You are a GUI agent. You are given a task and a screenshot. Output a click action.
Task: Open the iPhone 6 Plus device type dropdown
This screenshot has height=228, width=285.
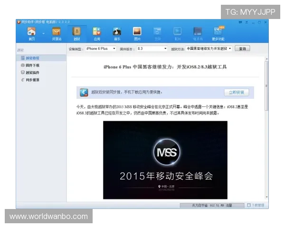click(x=101, y=48)
